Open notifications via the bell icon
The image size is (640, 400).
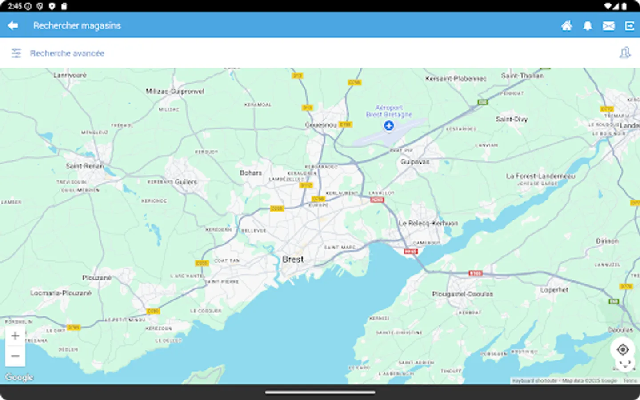point(588,25)
